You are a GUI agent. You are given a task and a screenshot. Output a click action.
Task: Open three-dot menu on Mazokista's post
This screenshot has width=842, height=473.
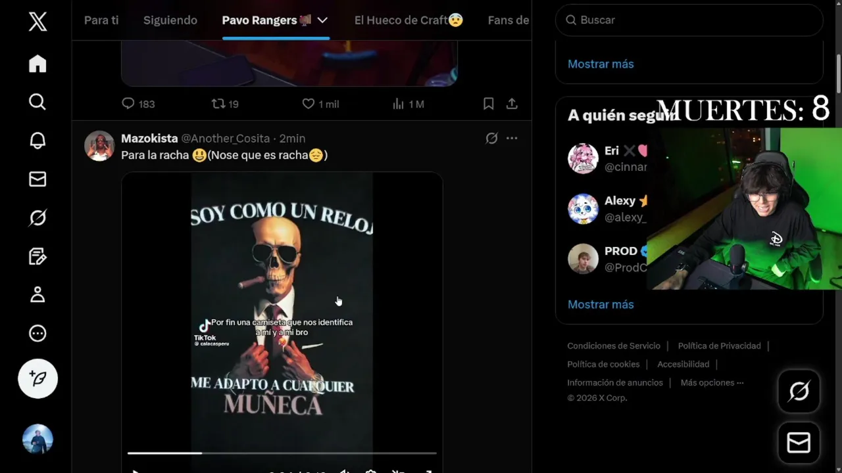point(512,138)
